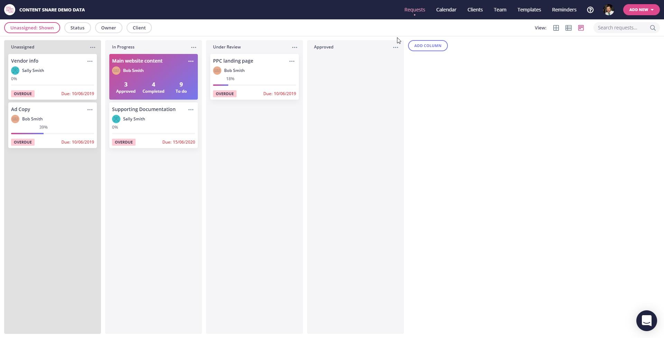Click the 9 To do count

pyautogui.click(x=181, y=88)
